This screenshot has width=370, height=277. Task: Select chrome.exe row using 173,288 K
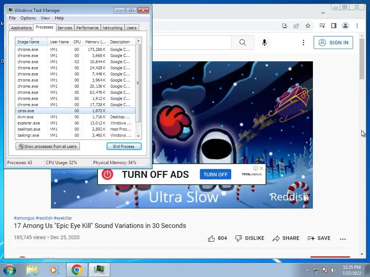pyautogui.click(x=75, y=49)
